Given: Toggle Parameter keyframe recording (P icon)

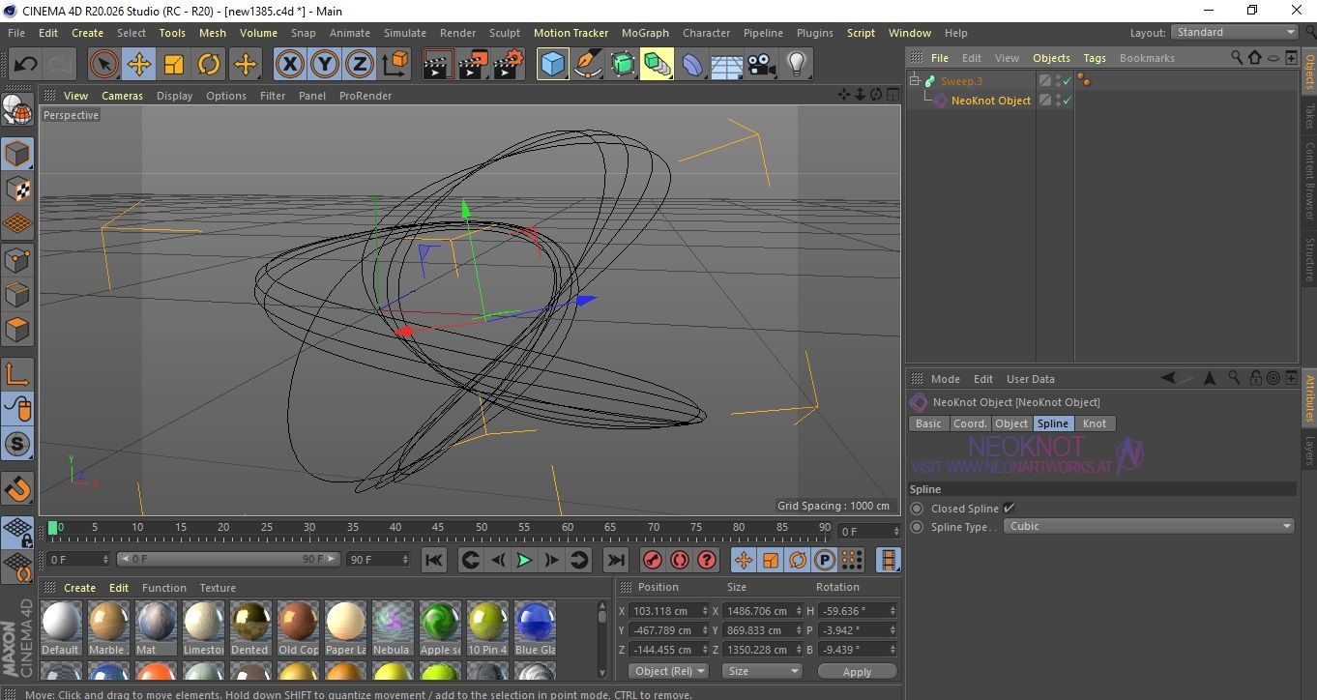Looking at the screenshot, I should pyautogui.click(x=825, y=560).
